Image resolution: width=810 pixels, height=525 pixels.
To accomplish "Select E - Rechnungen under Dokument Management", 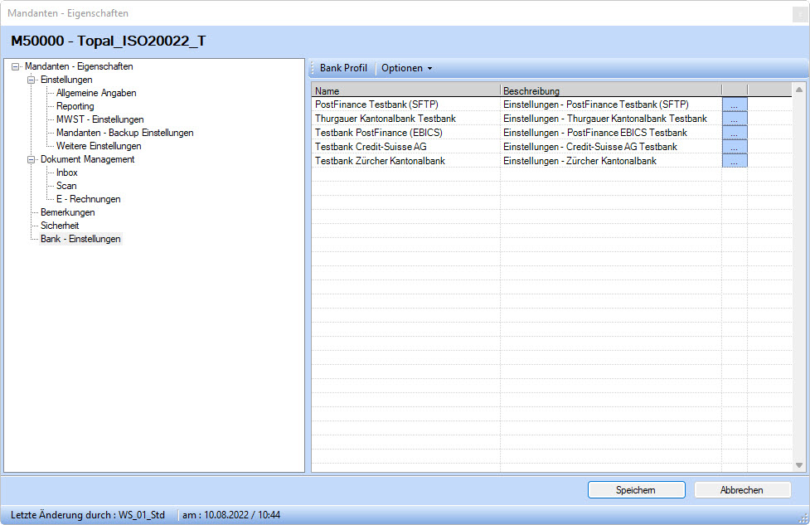I will pos(88,199).
